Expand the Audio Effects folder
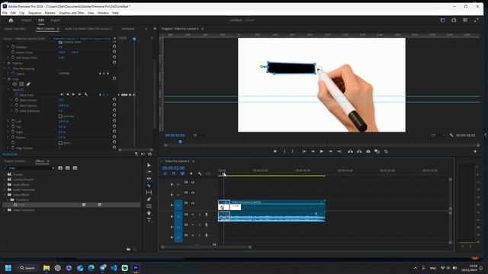488x274 pixels. coord(5,184)
